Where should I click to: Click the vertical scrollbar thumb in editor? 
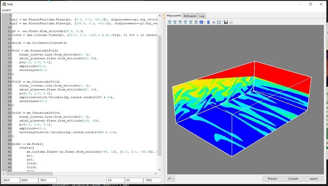click(x=159, y=95)
